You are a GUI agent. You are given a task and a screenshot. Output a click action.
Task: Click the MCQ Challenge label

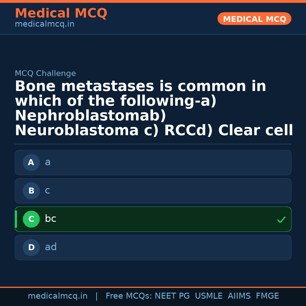[x=45, y=73]
